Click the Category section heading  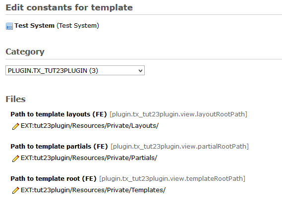point(25,52)
